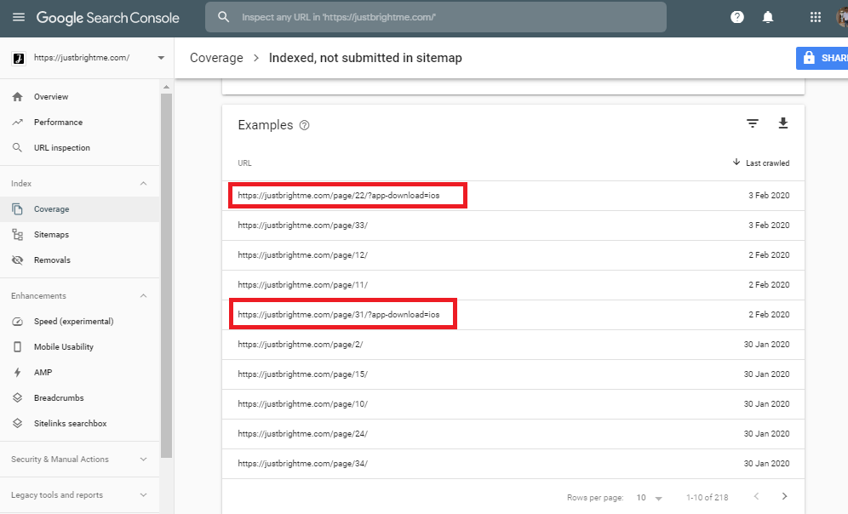Screen dimensions: 848x514
Task: Filter the Examples table rows
Action: click(753, 123)
